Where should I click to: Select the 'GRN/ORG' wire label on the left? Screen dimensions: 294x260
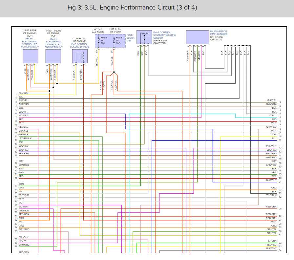(24, 245)
